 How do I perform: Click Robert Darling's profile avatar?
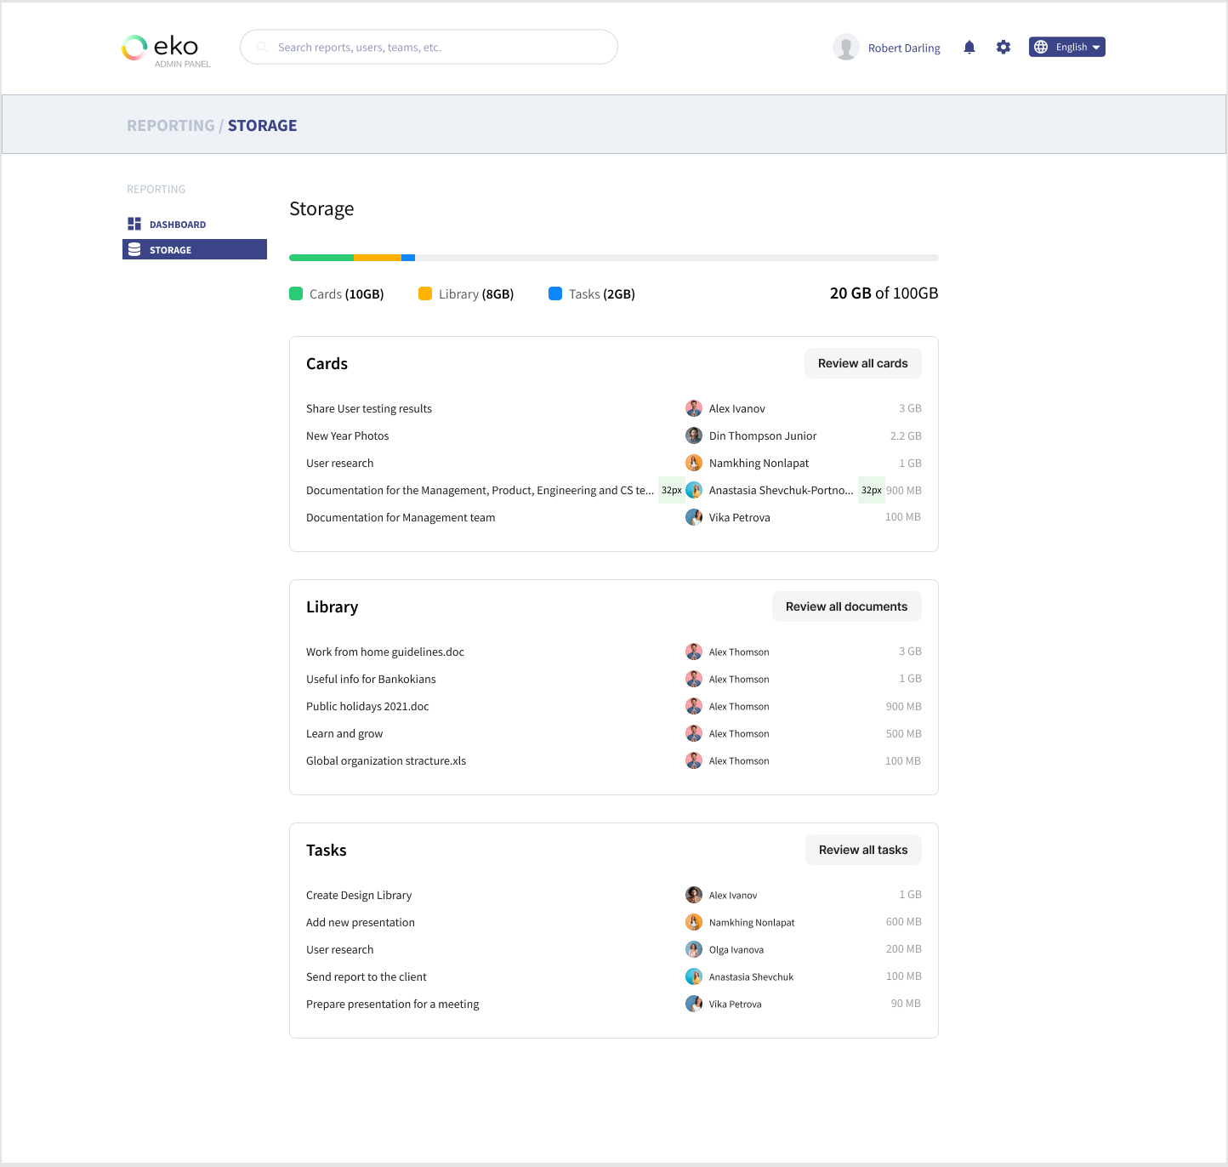point(845,48)
